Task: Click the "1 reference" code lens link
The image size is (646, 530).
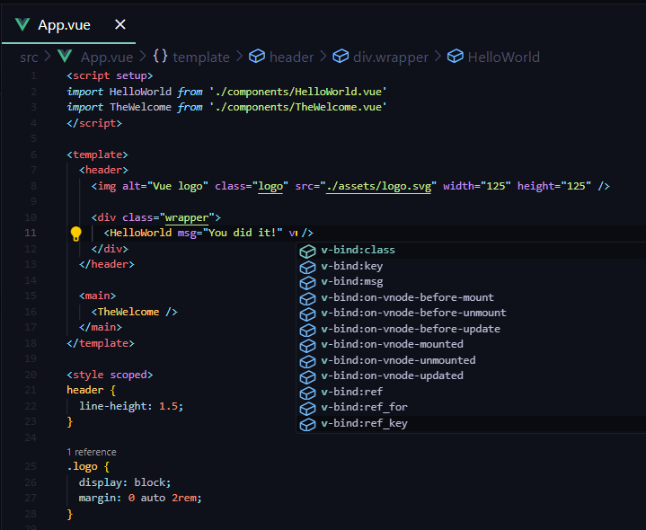Action: (91, 452)
